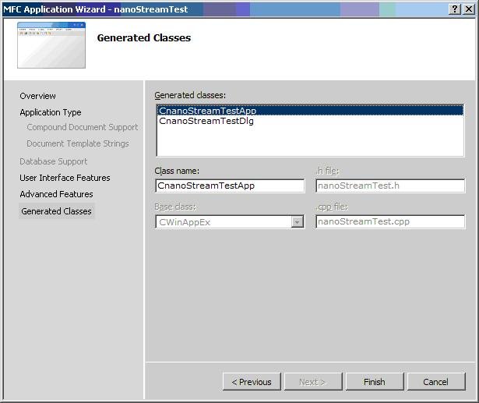Select Generated Classes in the sidebar

(x=56, y=211)
